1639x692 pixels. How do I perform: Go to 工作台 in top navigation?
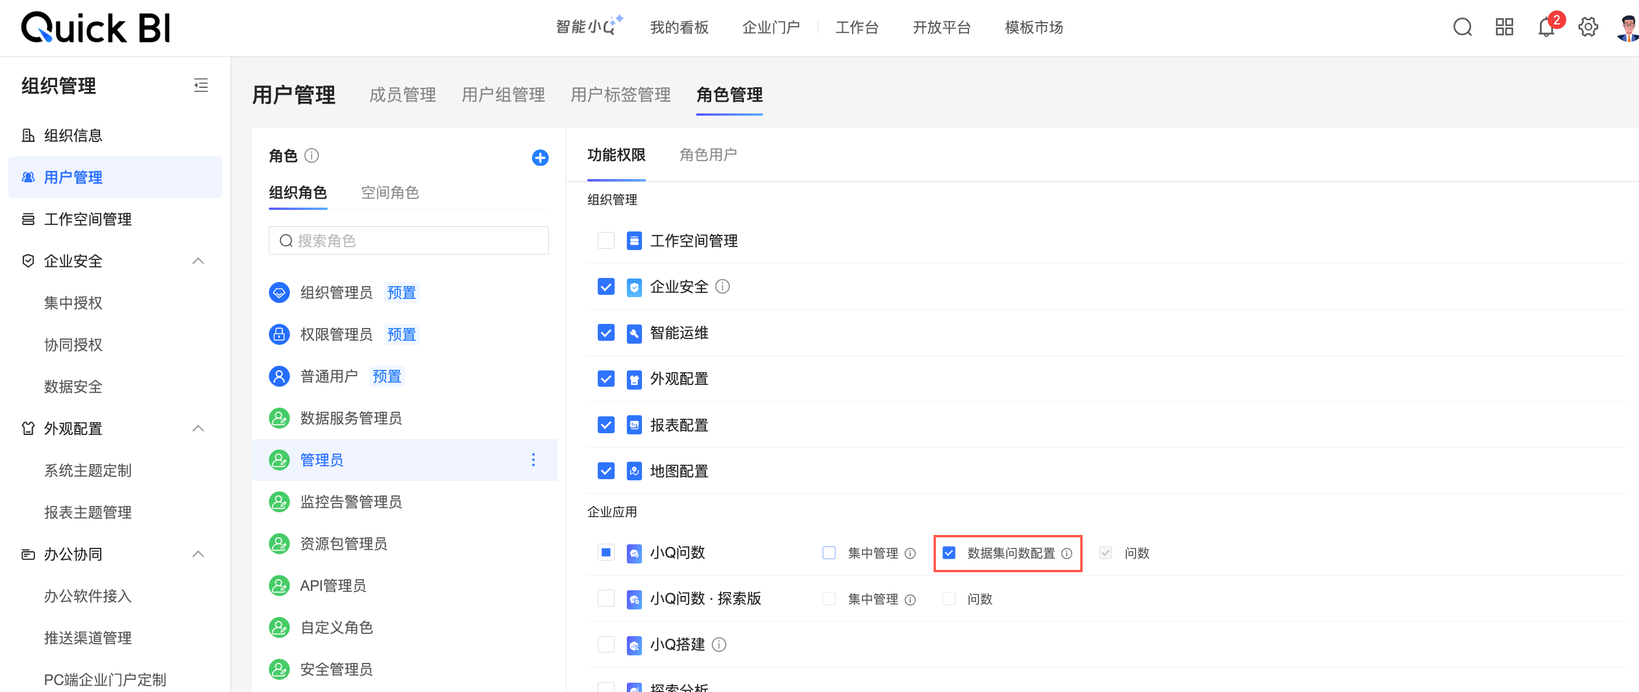click(856, 27)
